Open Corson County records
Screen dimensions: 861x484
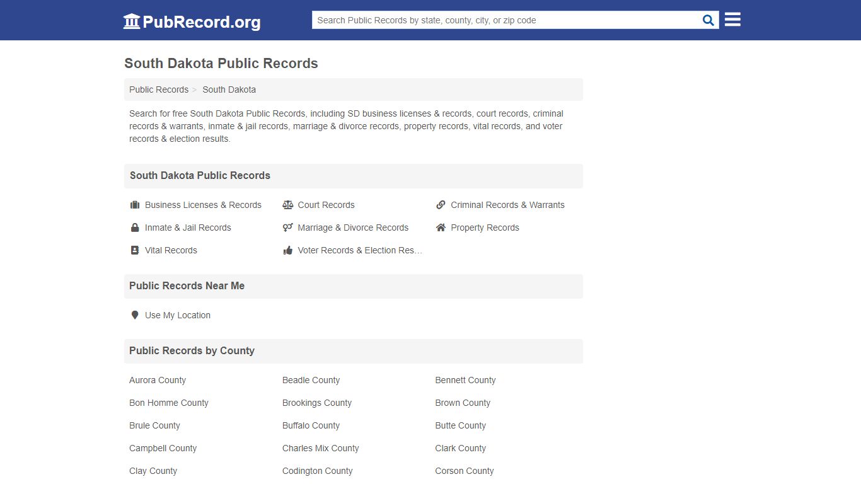[464, 471]
